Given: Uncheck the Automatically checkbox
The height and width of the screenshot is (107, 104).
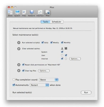Looking at the screenshot, I should [x=14, y=85].
